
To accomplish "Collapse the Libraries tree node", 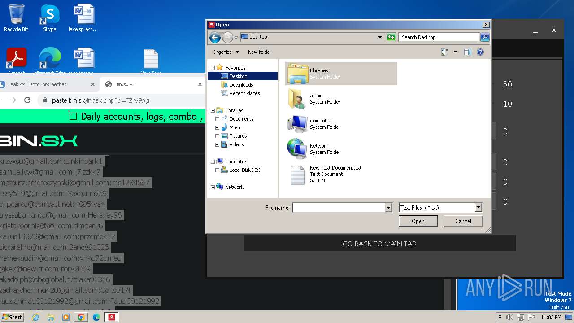I will tap(213, 110).
